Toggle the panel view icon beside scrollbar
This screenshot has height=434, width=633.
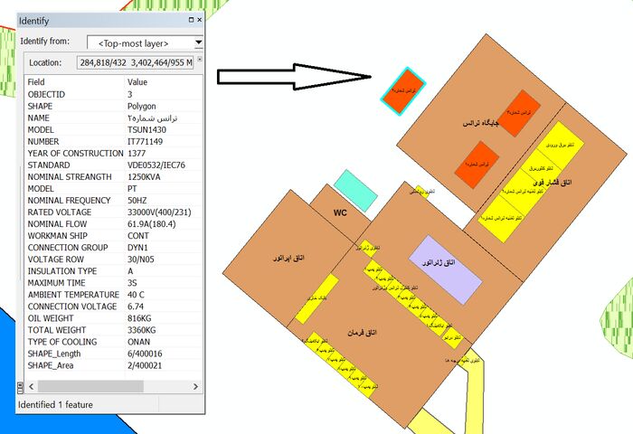[21, 387]
